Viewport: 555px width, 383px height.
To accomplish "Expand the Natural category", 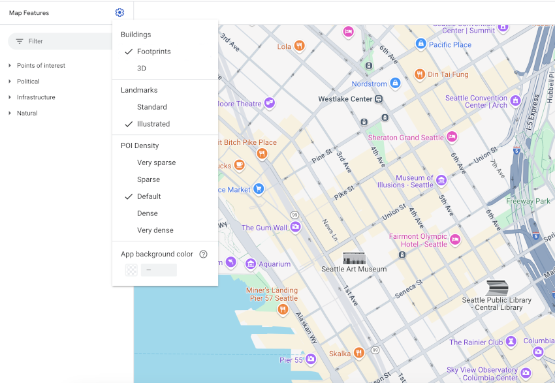I will [x=10, y=113].
